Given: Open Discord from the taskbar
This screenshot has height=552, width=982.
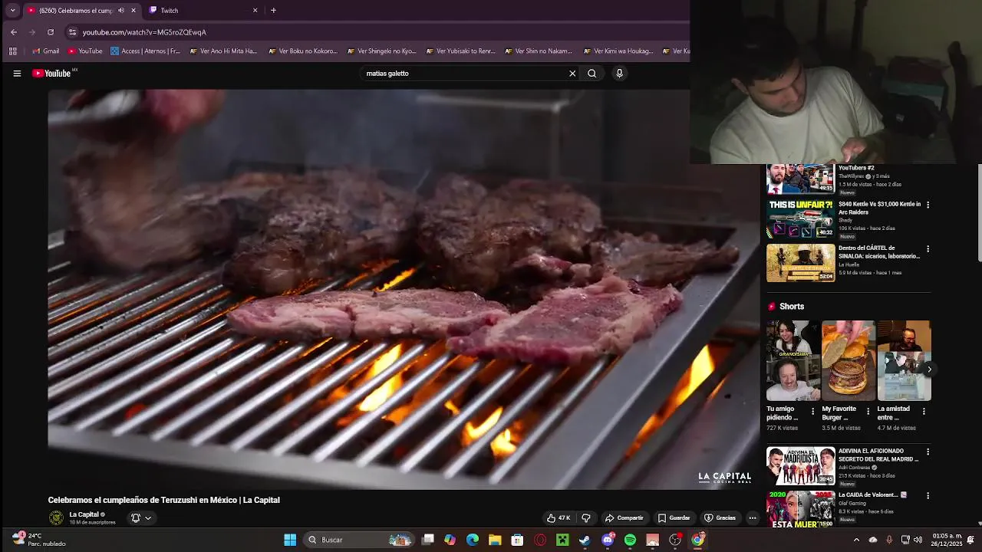Looking at the screenshot, I should point(608,540).
